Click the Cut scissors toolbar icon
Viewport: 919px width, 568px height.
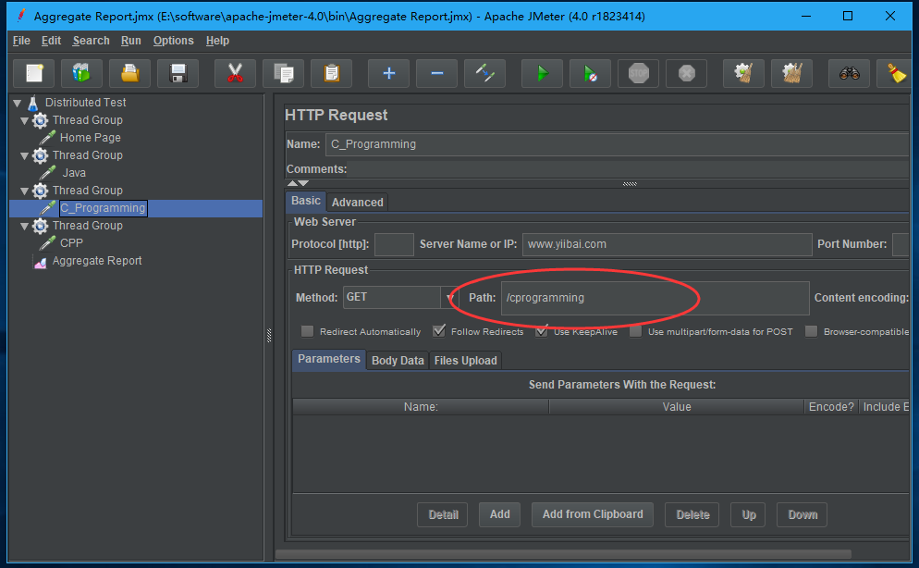pyautogui.click(x=235, y=73)
